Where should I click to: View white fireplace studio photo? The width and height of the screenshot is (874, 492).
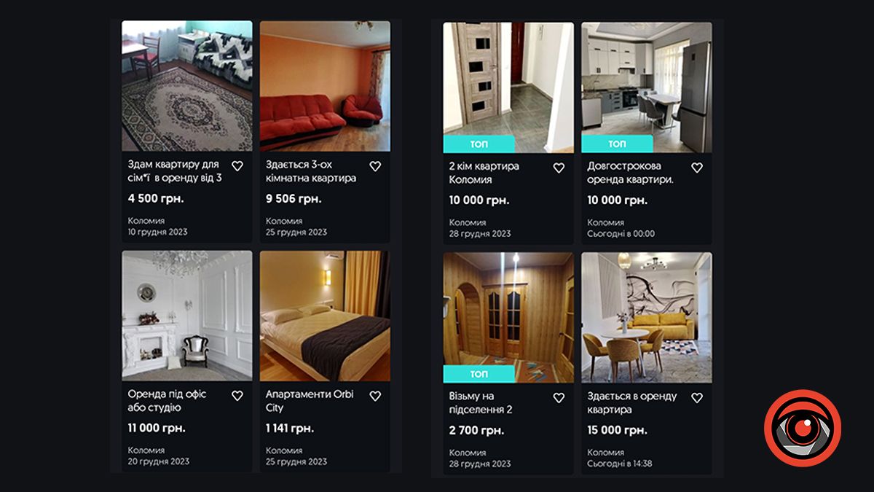[x=187, y=316]
